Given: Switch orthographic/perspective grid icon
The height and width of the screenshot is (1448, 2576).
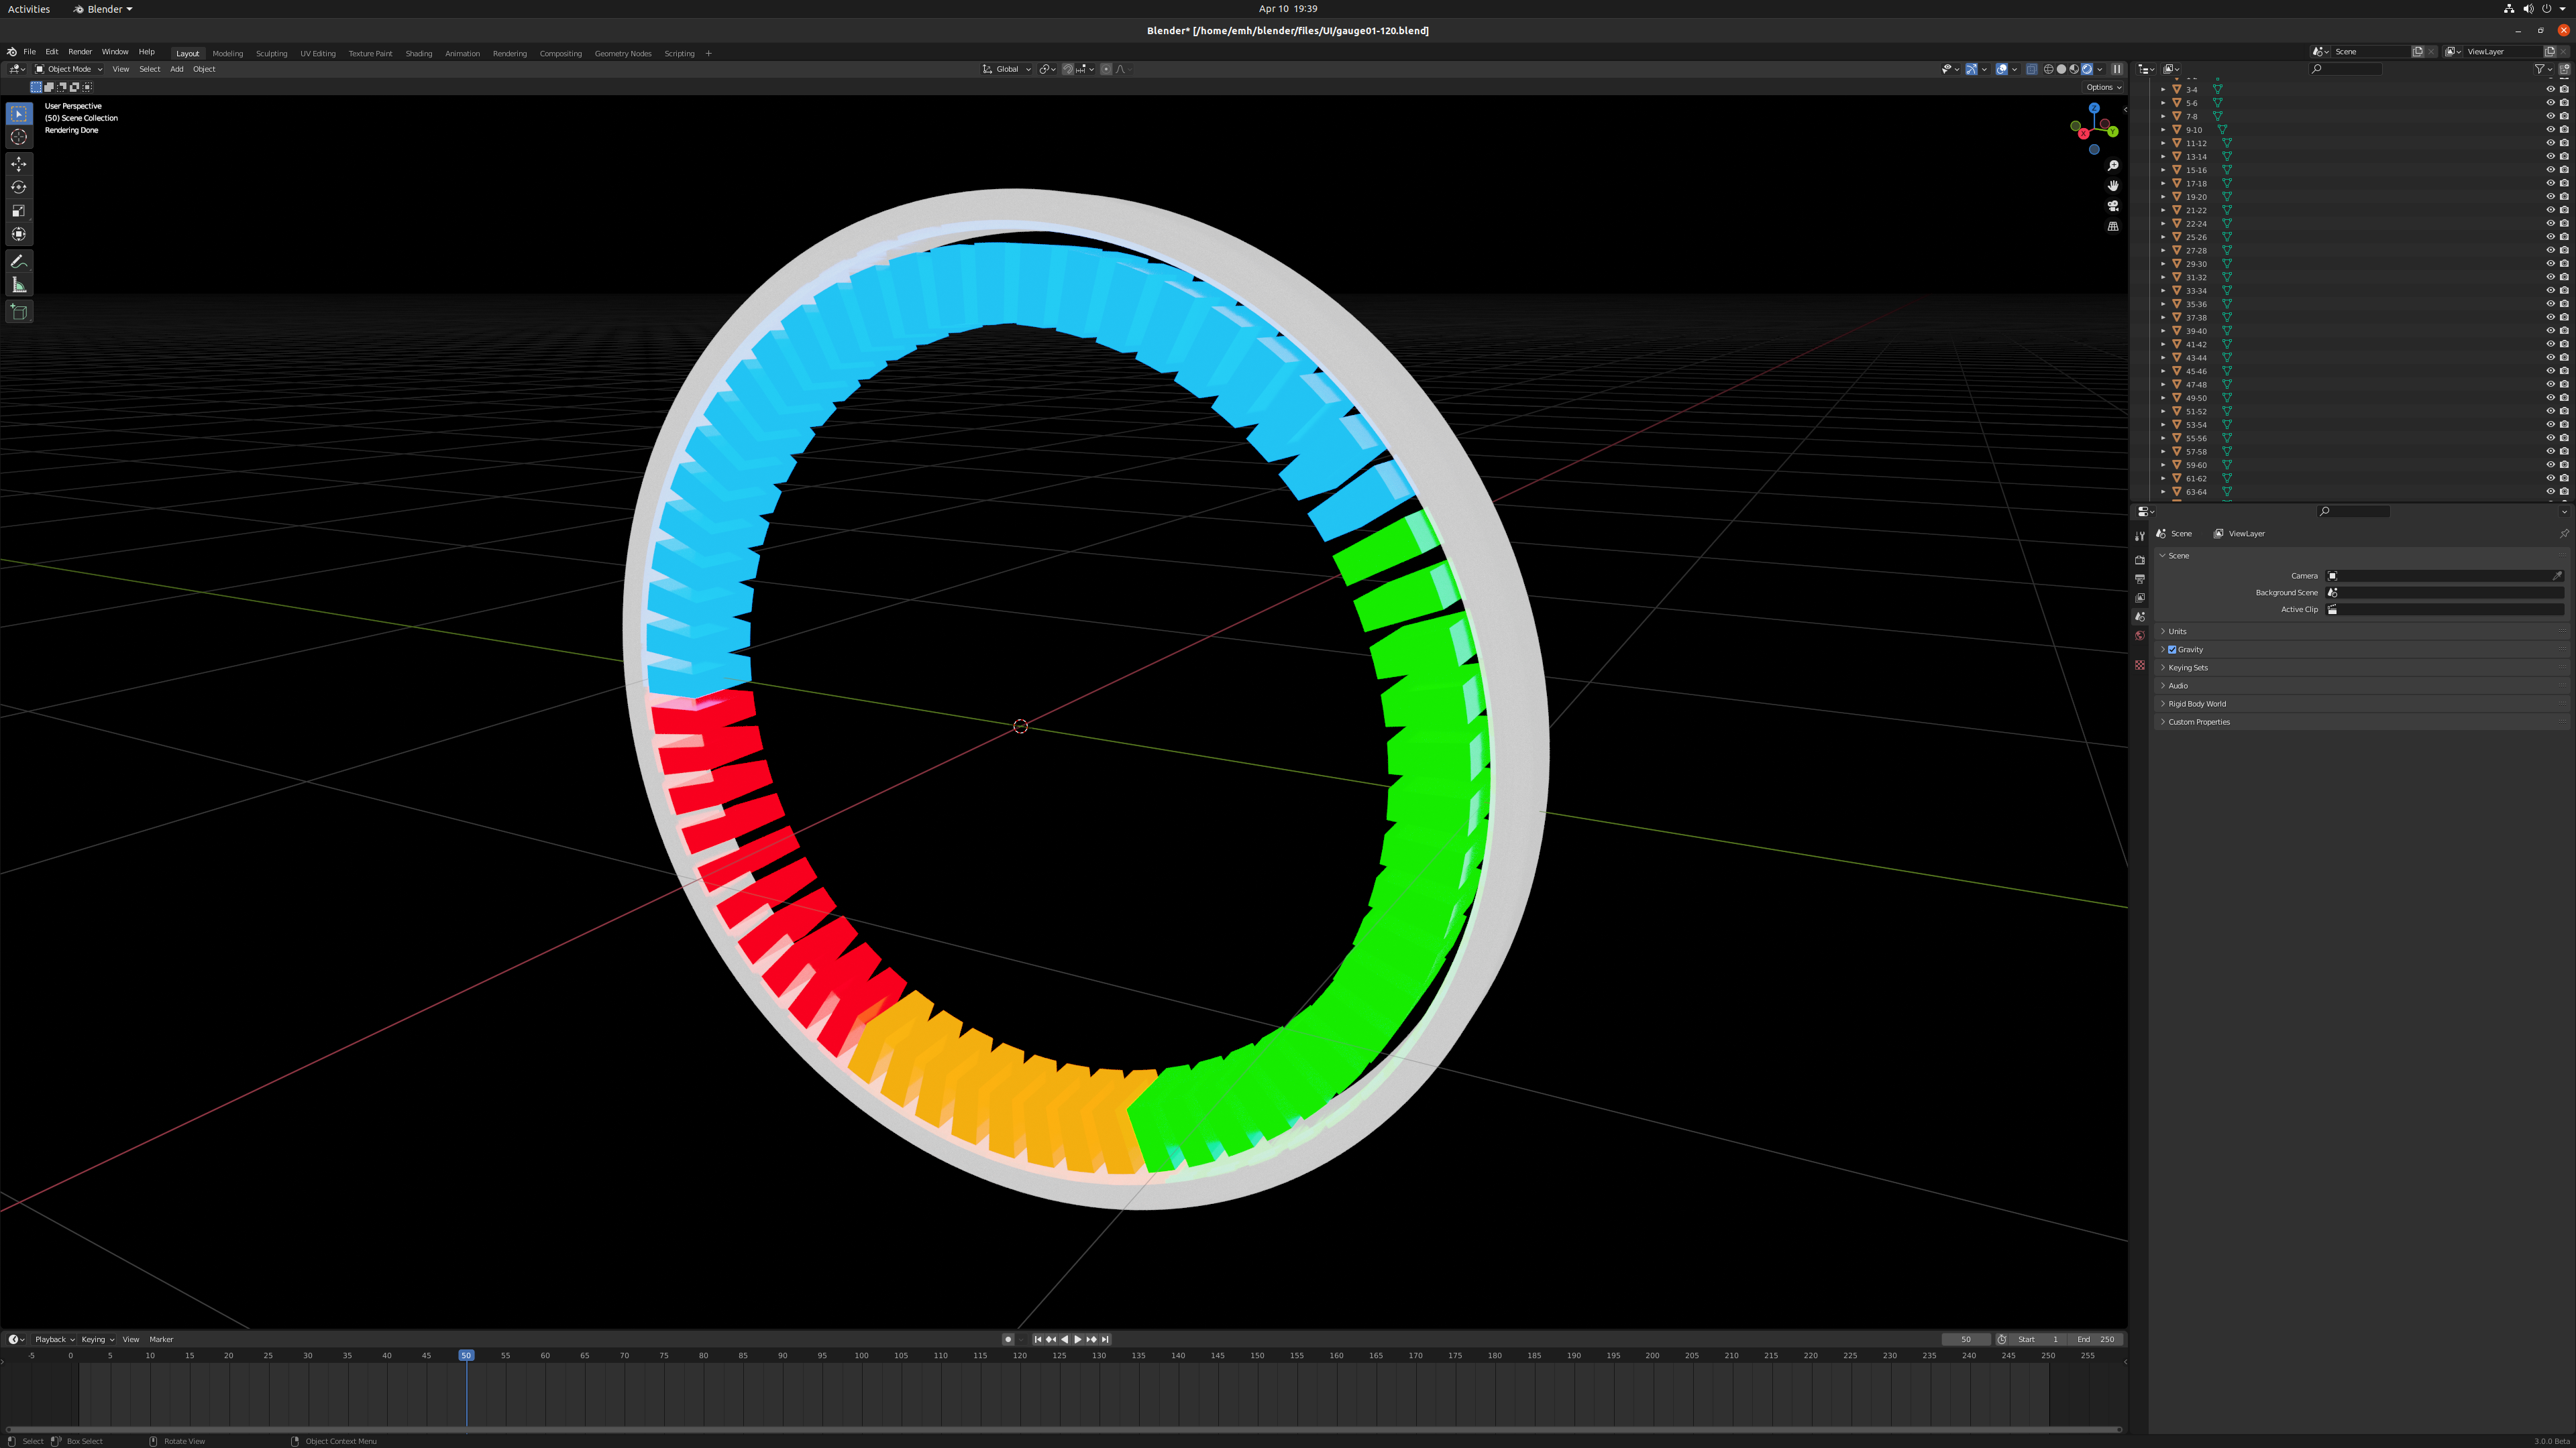Looking at the screenshot, I should pos(2113,227).
